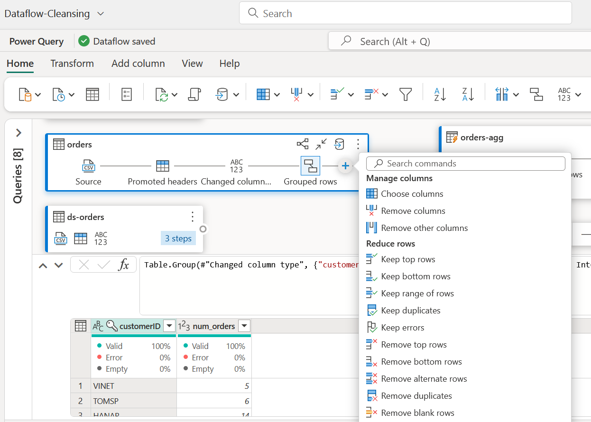Select the Promoted headers step icon

click(x=163, y=166)
